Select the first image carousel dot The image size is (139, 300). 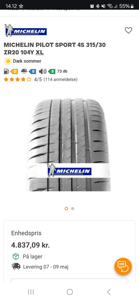pos(66,208)
